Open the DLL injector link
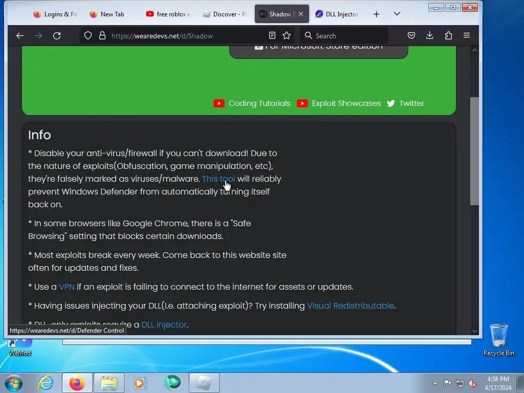This screenshot has height=393, width=524. tap(164, 324)
